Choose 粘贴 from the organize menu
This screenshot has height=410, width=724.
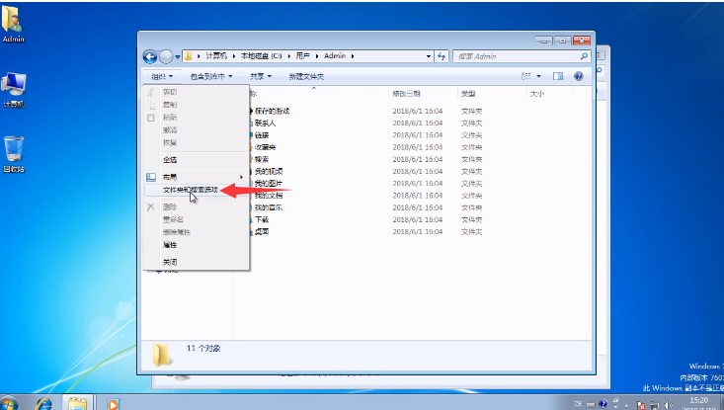pyautogui.click(x=197, y=118)
